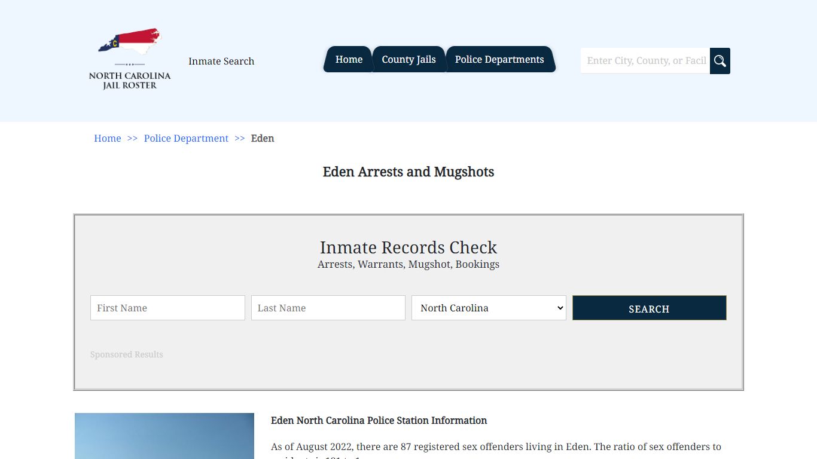Viewport: 817px width, 459px height.
Task: Click the Inmate Records Check heading
Action: [408, 247]
